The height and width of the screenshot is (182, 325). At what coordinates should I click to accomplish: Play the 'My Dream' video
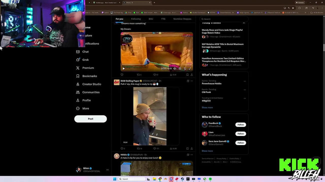tap(124, 69)
